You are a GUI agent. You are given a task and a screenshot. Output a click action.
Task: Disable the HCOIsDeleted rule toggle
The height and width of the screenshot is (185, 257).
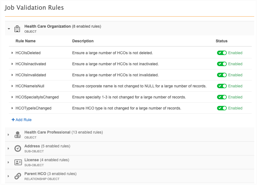point(222,53)
